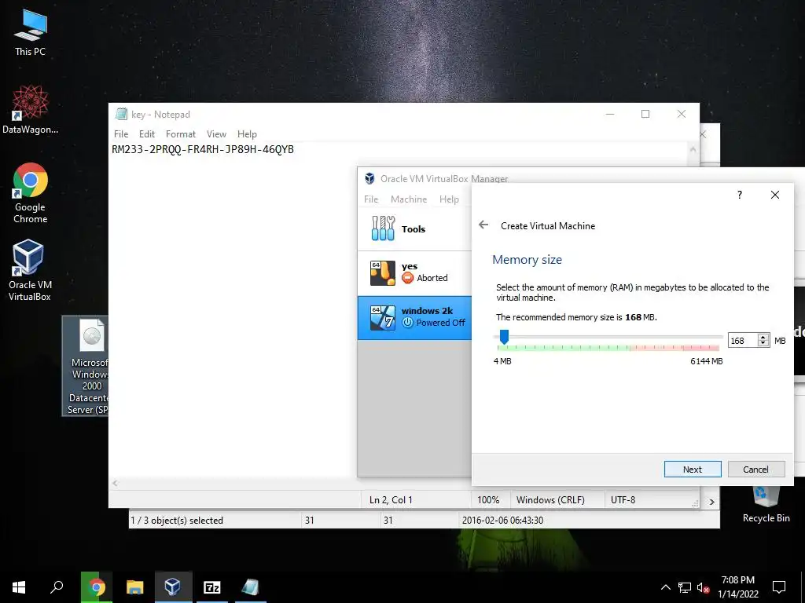Click Notepad vertical scrollbar up arrow

click(693, 150)
